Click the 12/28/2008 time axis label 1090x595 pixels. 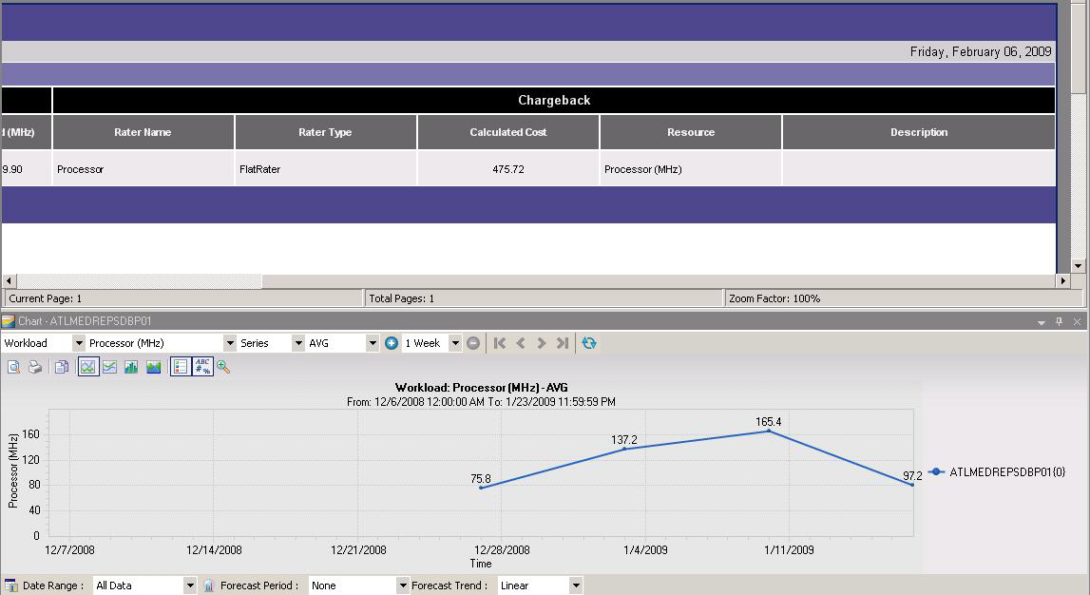502,549
